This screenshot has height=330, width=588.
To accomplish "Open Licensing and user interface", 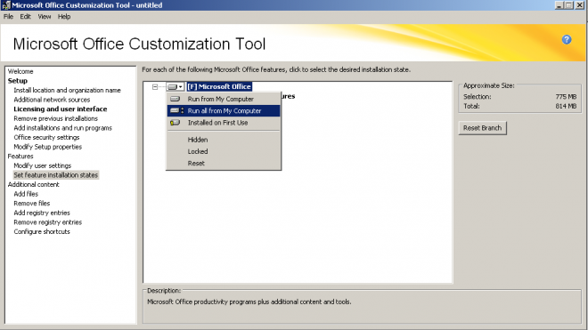I will [61, 109].
